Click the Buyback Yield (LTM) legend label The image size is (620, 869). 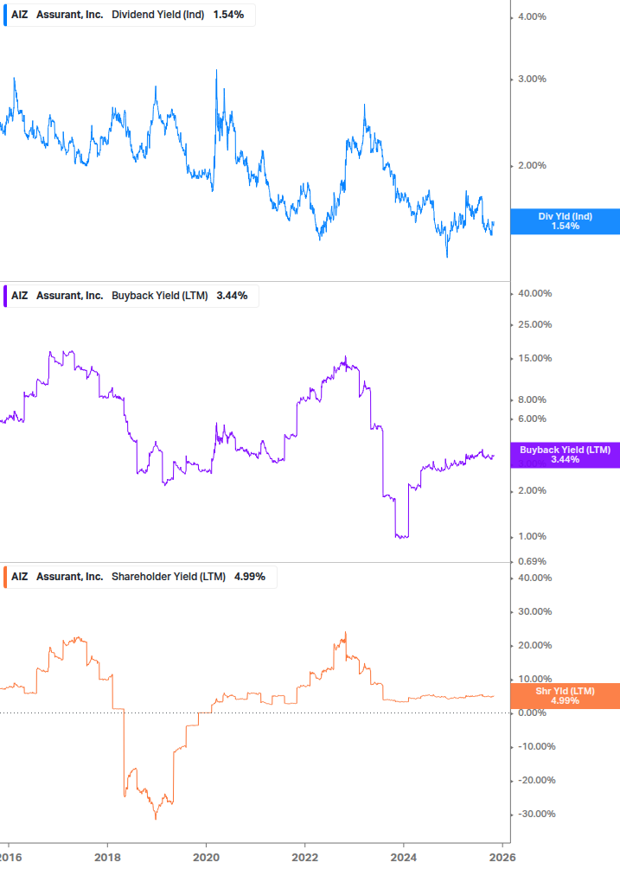coord(160,296)
